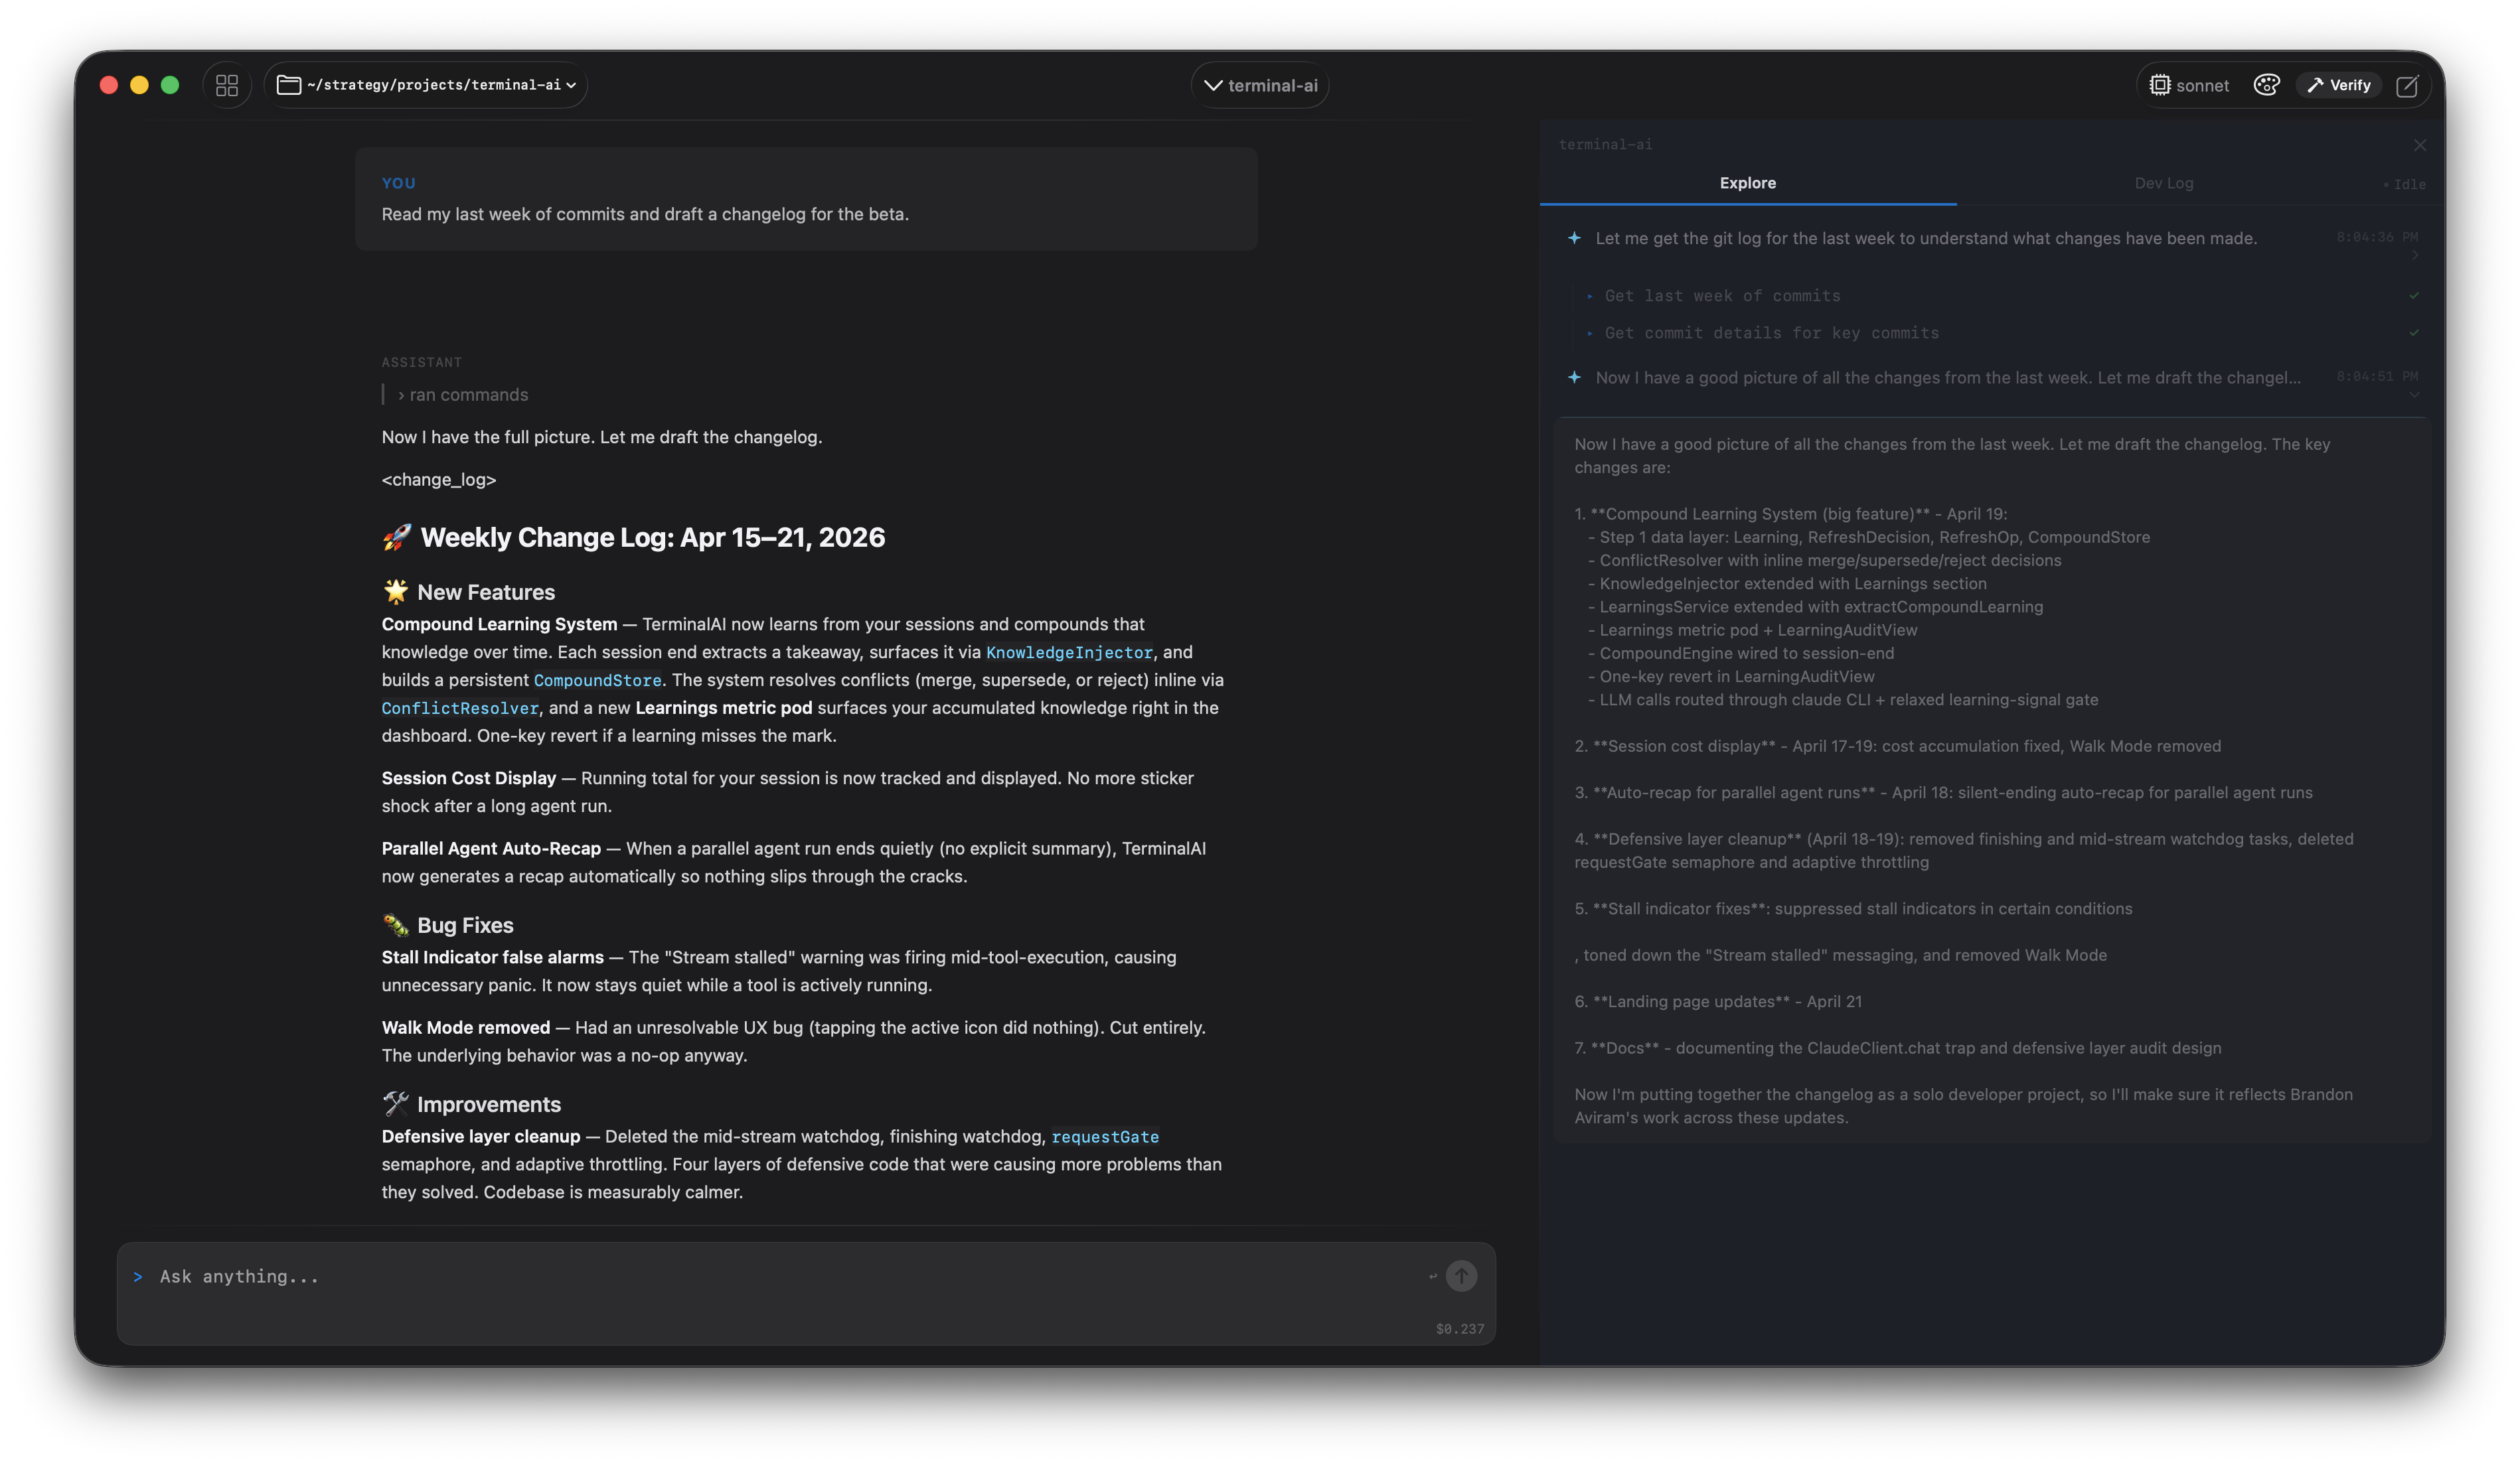Screen dimensions: 2520x1465
Task: Click the ConflictResolver code link
Action: tap(460, 709)
